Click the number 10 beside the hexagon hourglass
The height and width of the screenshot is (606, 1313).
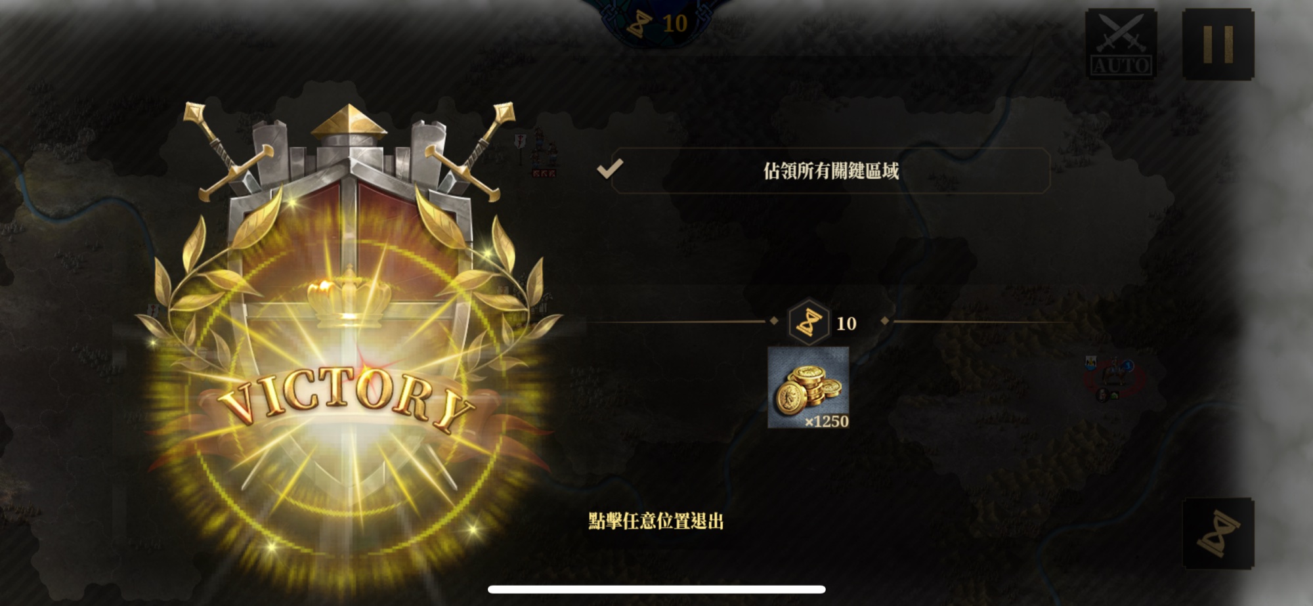coord(846,324)
